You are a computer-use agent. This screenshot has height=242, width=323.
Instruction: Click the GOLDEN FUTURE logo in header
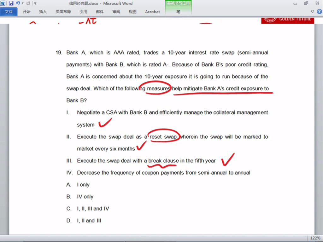click(288, 20)
